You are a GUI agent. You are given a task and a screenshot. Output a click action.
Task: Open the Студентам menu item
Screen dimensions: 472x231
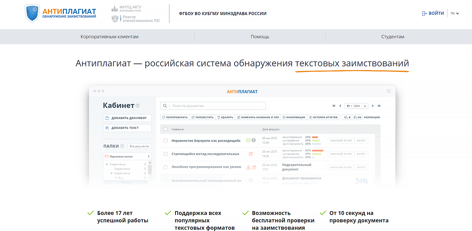393,37
